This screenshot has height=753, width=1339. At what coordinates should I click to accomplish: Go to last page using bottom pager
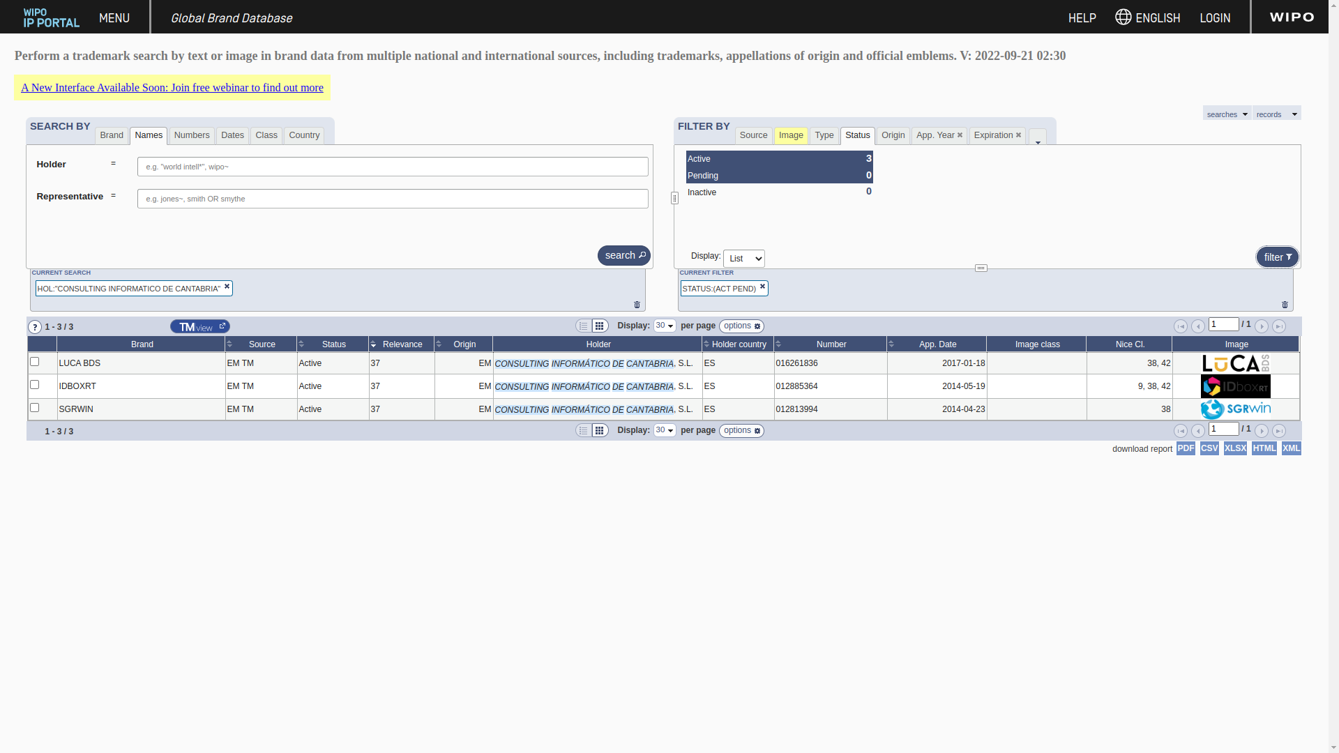(x=1279, y=431)
